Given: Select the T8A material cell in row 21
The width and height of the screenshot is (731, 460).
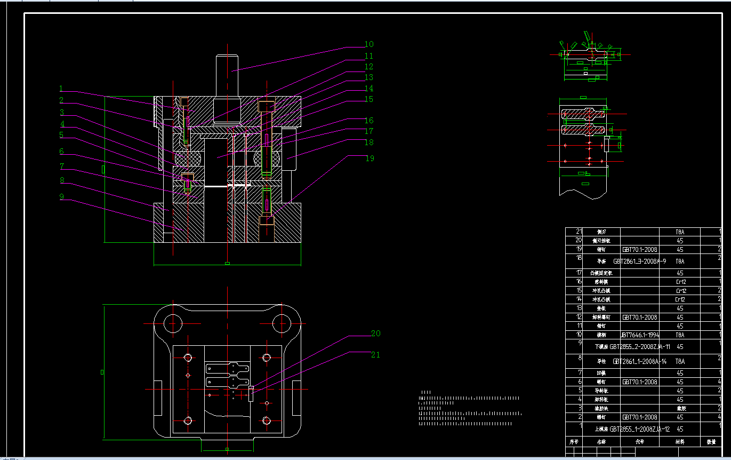Looking at the screenshot, I should tap(680, 232).
